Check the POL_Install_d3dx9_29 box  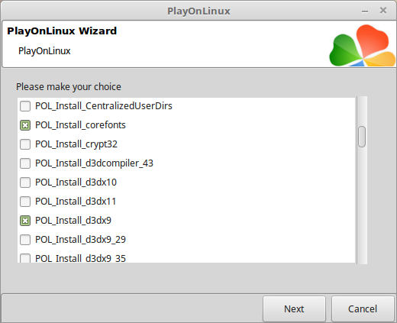click(25, 240)
